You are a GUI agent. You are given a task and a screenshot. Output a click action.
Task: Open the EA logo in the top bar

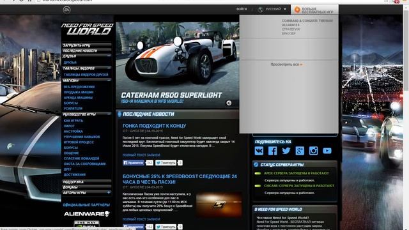point(66,10)
